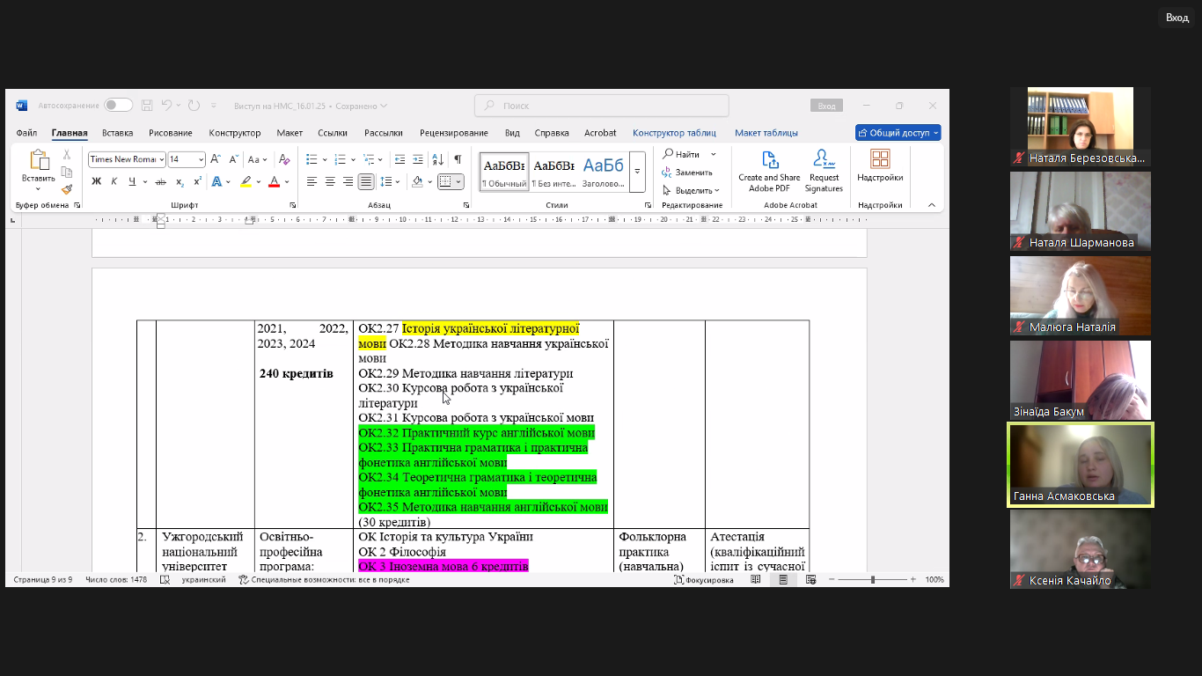Apply the yellow text highlight color
The image size is (1202, 676).
coord(246,181)
